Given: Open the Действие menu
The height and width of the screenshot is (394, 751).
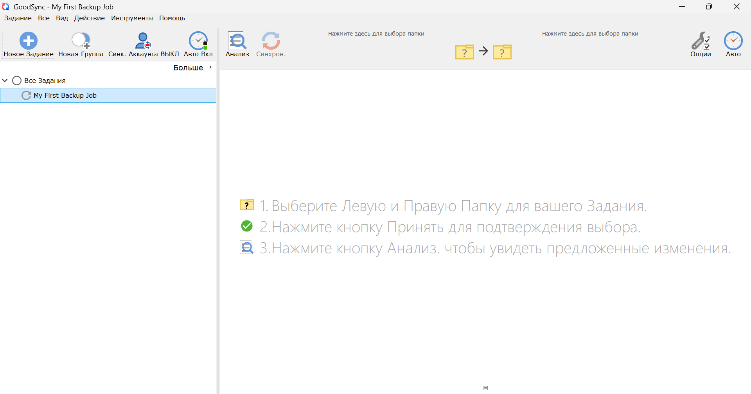Looking at the screenshot, I should [x=89, y=18].
